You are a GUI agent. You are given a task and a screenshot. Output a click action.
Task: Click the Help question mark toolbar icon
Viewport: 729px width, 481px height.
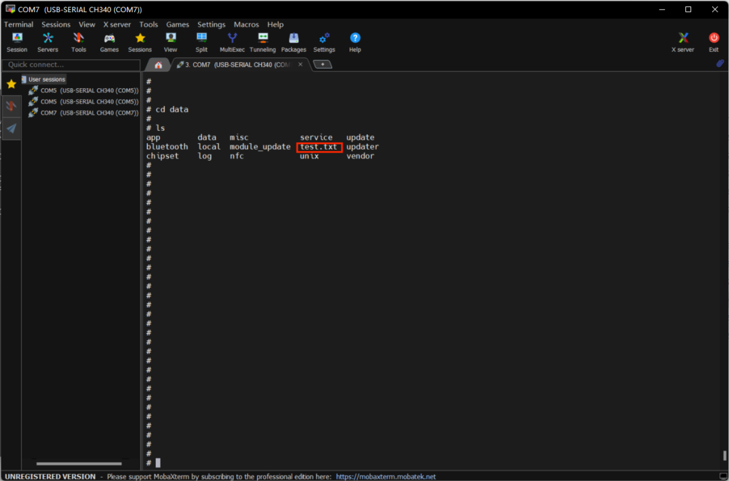355,43
